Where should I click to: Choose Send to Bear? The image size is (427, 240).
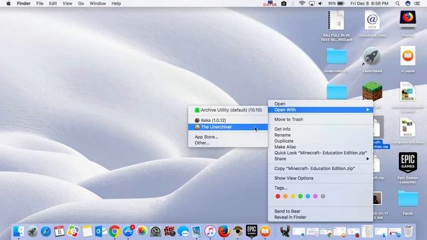point(320,211)
